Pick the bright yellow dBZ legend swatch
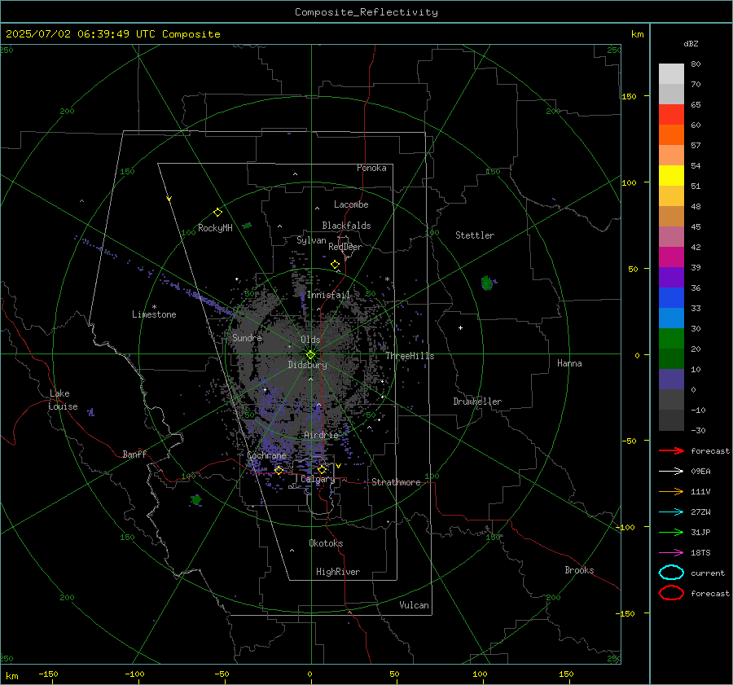Screen dimensions: 733x685 [x=671, y=175]
